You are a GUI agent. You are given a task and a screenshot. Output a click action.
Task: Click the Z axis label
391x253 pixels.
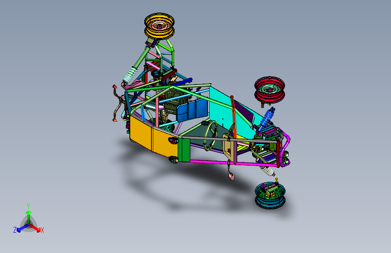click(x=15, y=230)
